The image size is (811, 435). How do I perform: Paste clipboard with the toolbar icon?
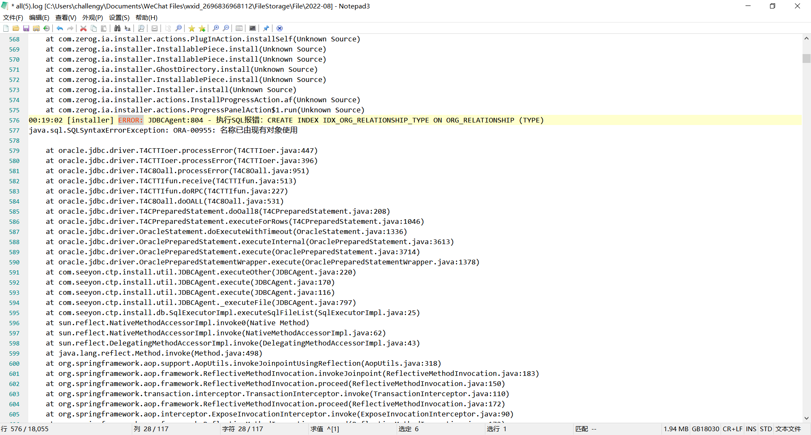pyautogui.click(x=104, y=28)
